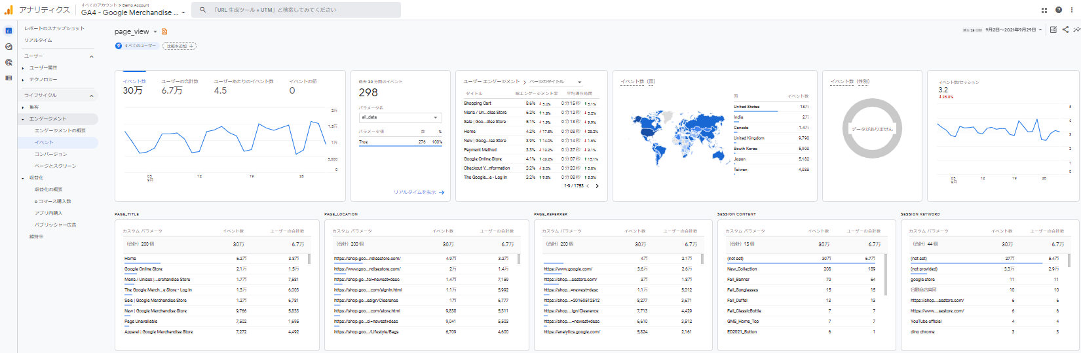Go to previous page in engagement table

click(588, 186)
